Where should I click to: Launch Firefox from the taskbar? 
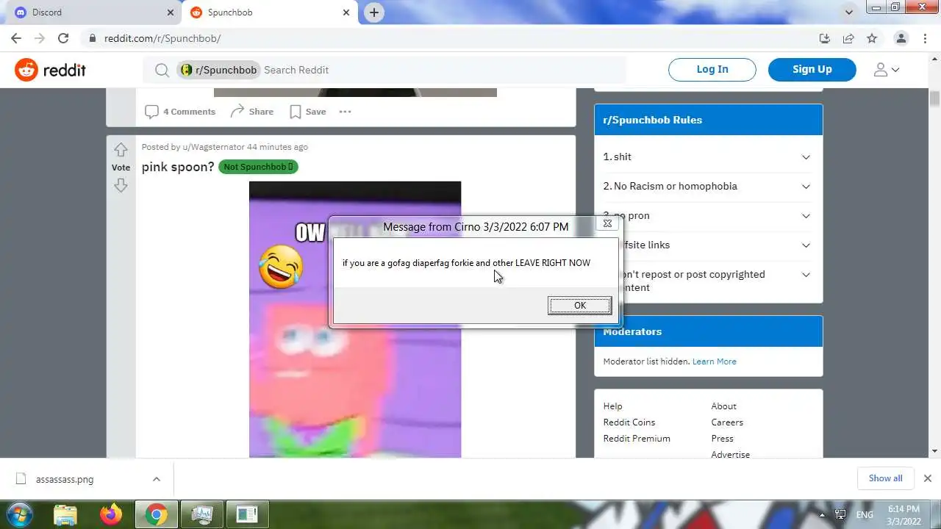click(x=111, y=514)
